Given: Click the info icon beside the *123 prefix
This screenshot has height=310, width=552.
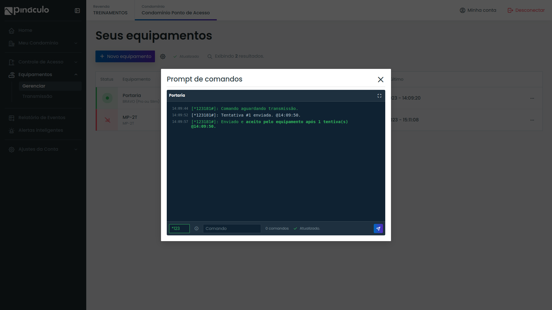Looking at the screenshot, I should click(x=196, y=228).
